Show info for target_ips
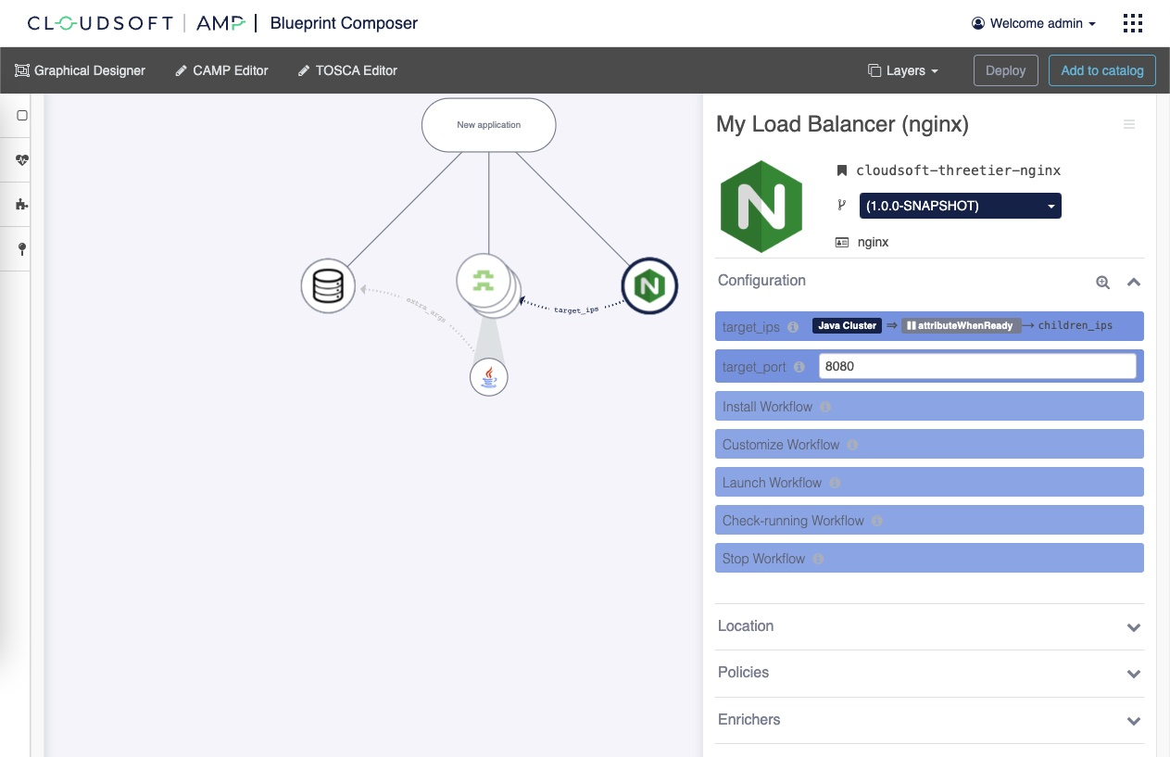The height and width of the screenshot is (757, 1170). (x=793, y=327)
